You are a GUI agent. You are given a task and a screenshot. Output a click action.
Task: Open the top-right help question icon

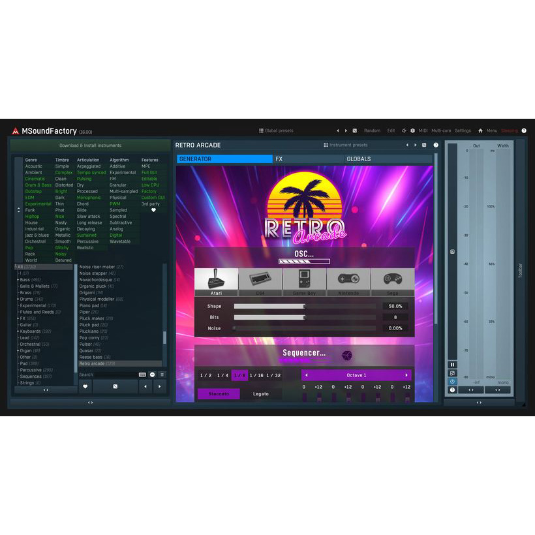point(524,130)
